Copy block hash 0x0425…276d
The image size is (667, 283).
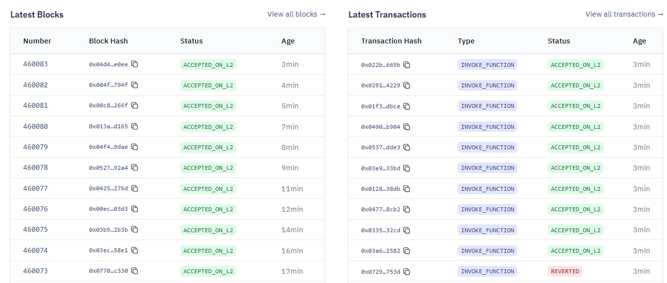[135, 188]
